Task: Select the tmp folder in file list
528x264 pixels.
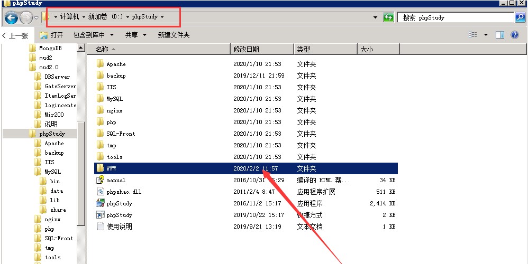Action: point(111,145)
